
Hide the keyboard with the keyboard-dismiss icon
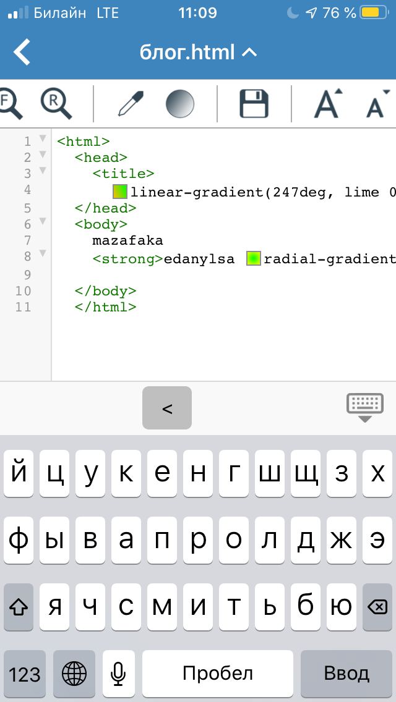pos(365,407)
